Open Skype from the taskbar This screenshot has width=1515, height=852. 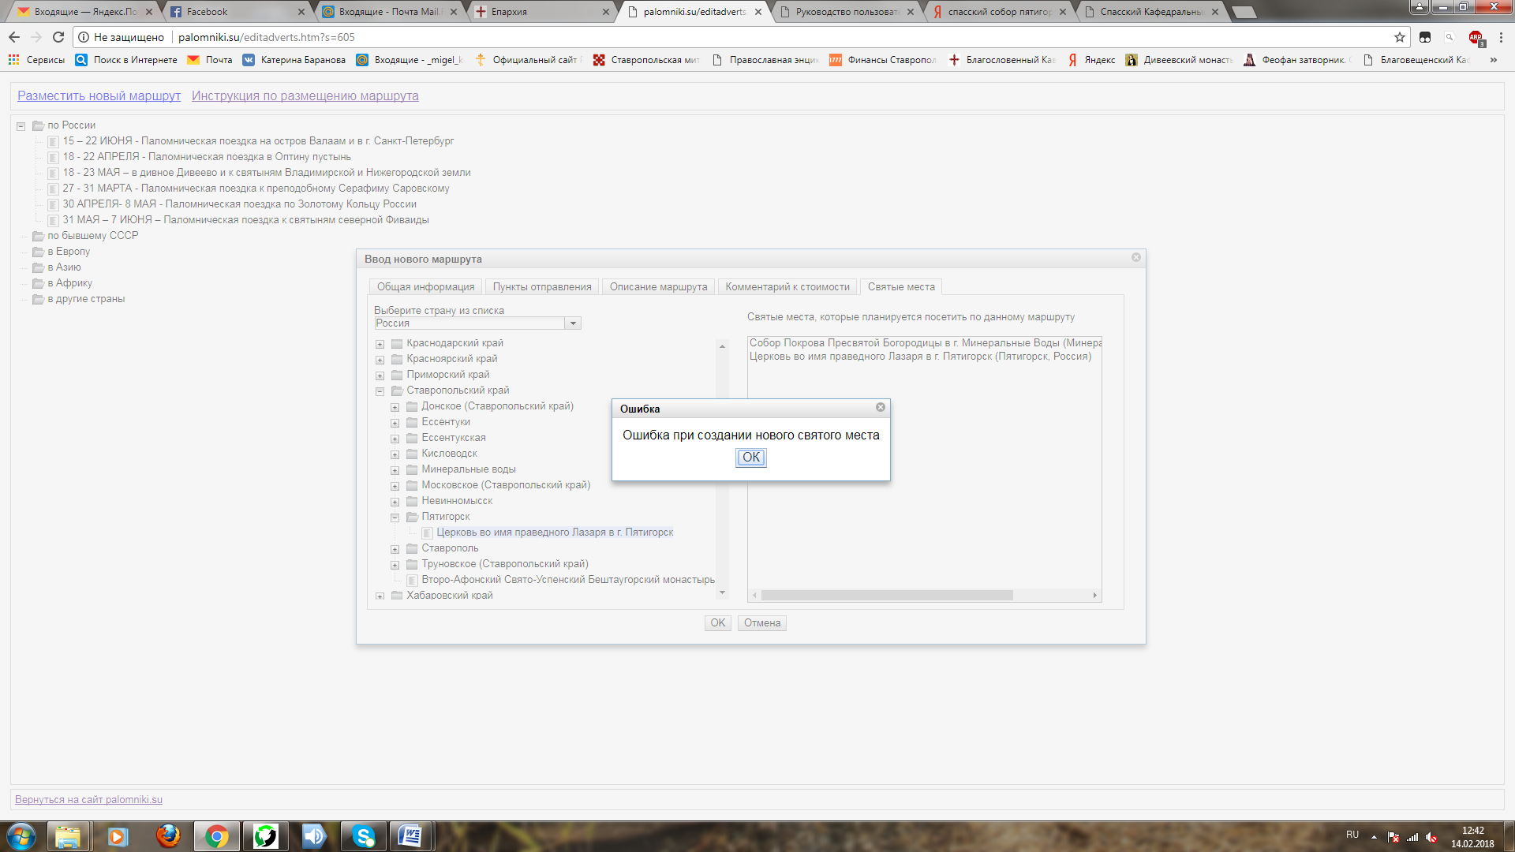tap(363, 836)
